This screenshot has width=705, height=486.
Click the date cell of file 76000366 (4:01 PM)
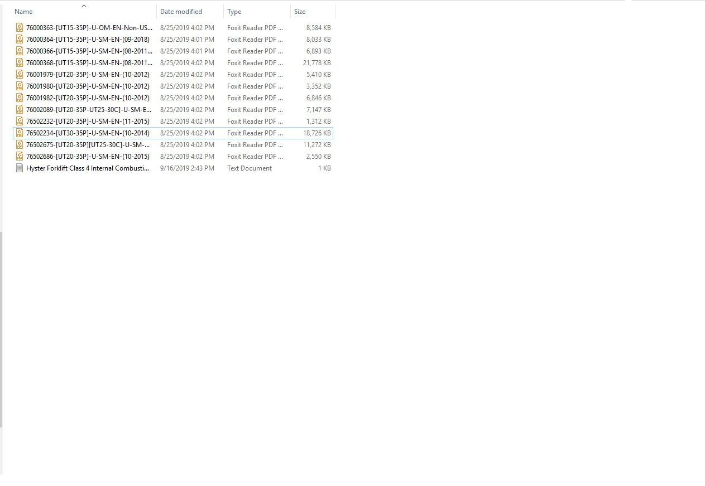coord(187,51)
